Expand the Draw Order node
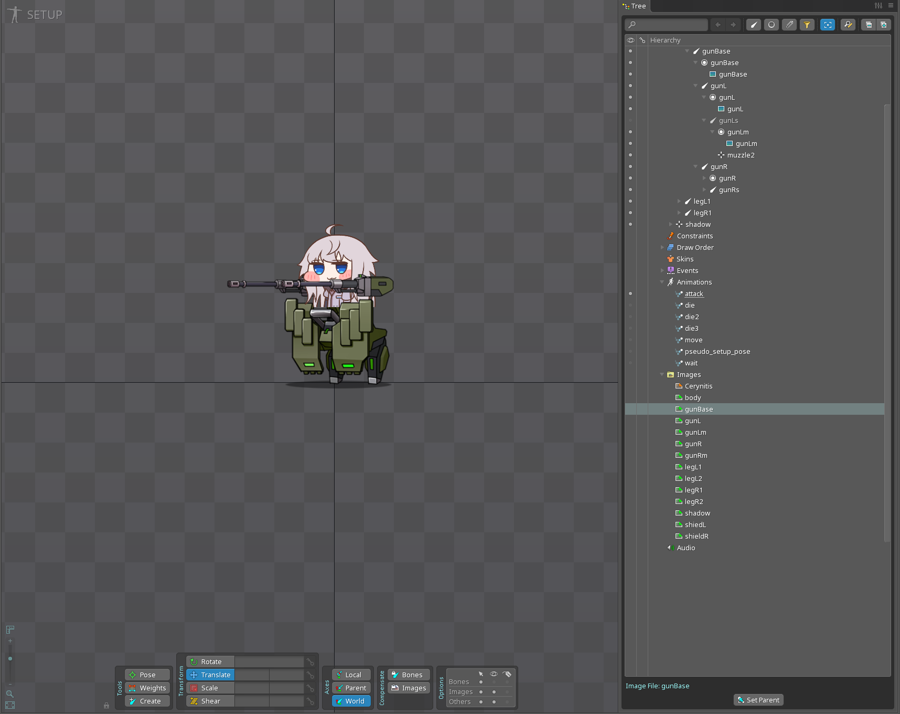 [x=662, y=247]
